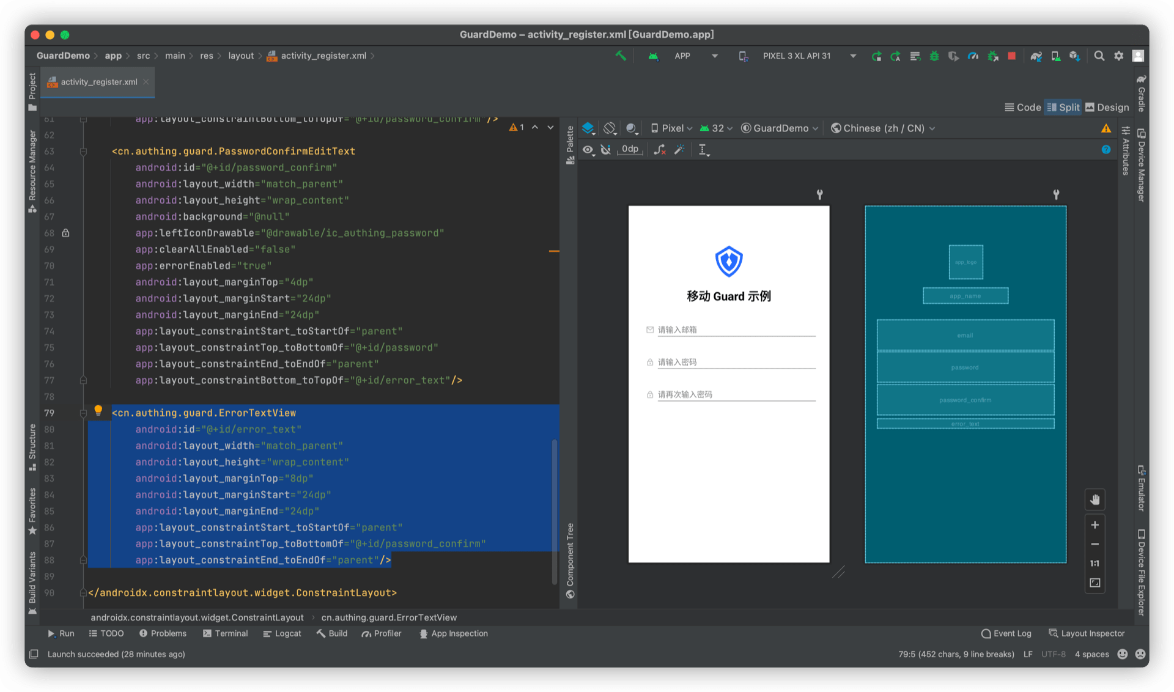The width and height of the screenshot is (1174, 692).
Task: Select the Pan hand tool in preview
Action: click(x=1095, y=500)
